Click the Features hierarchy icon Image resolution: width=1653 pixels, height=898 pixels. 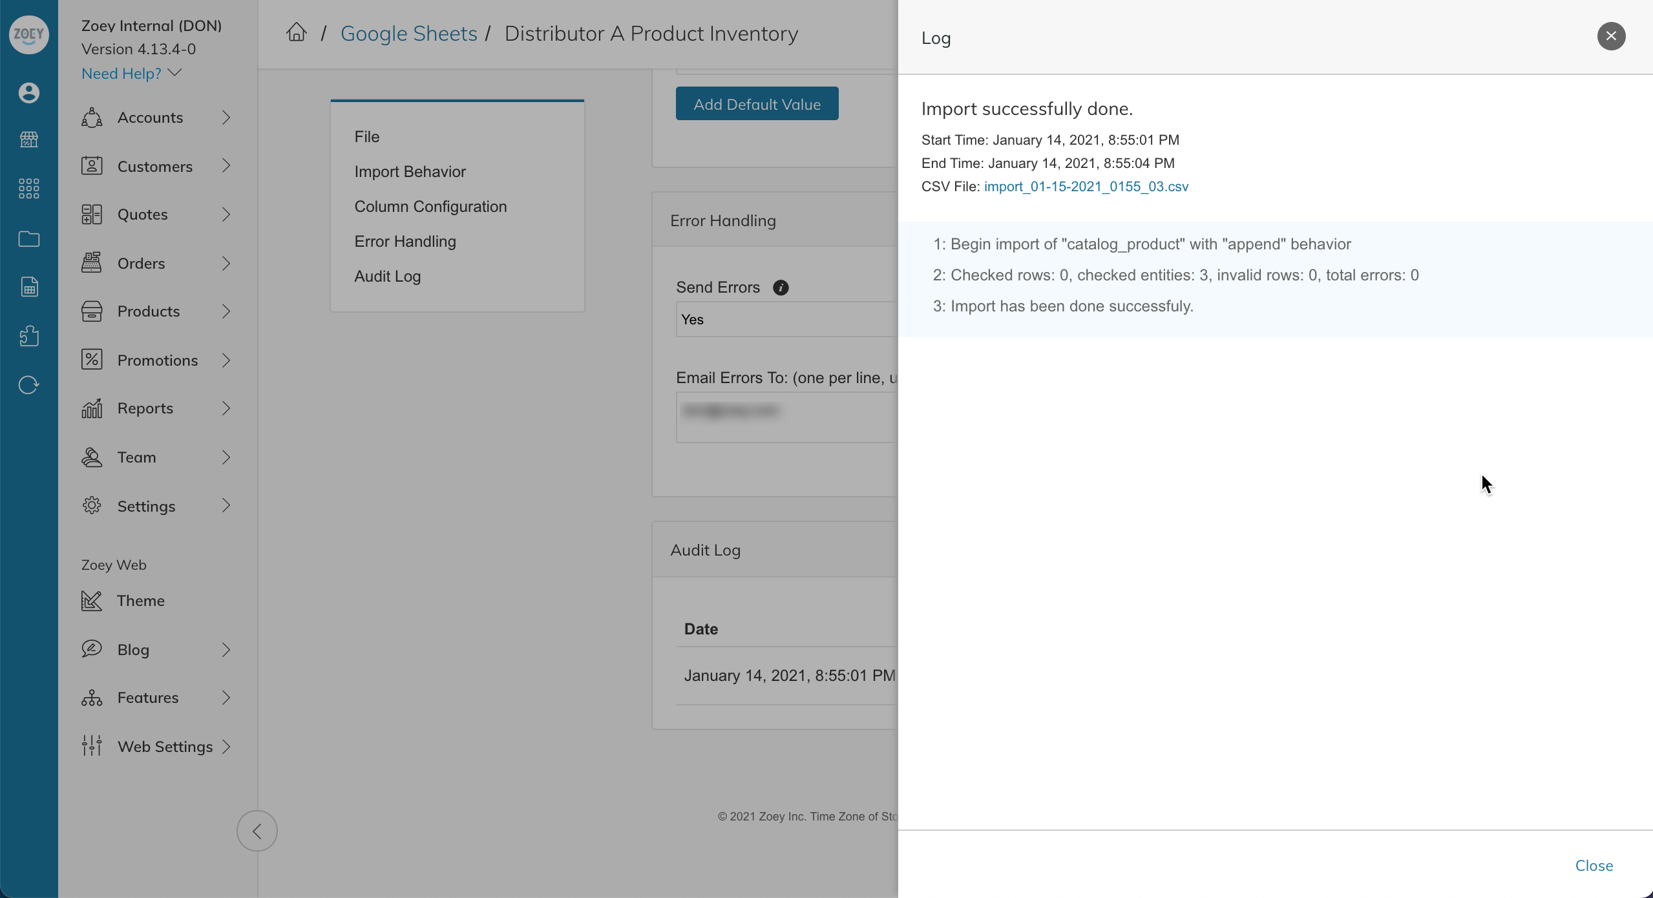pos(92,698)
